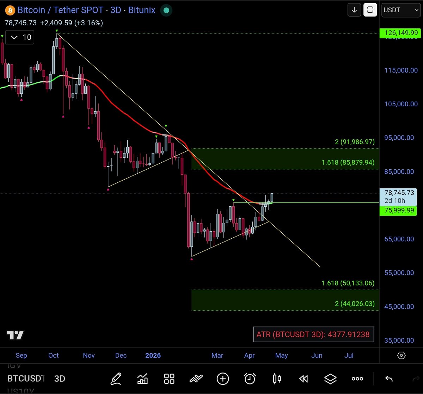Click the green market status dot
The image size is (423, 394).
pyautogui.click(x=166, y=11)
